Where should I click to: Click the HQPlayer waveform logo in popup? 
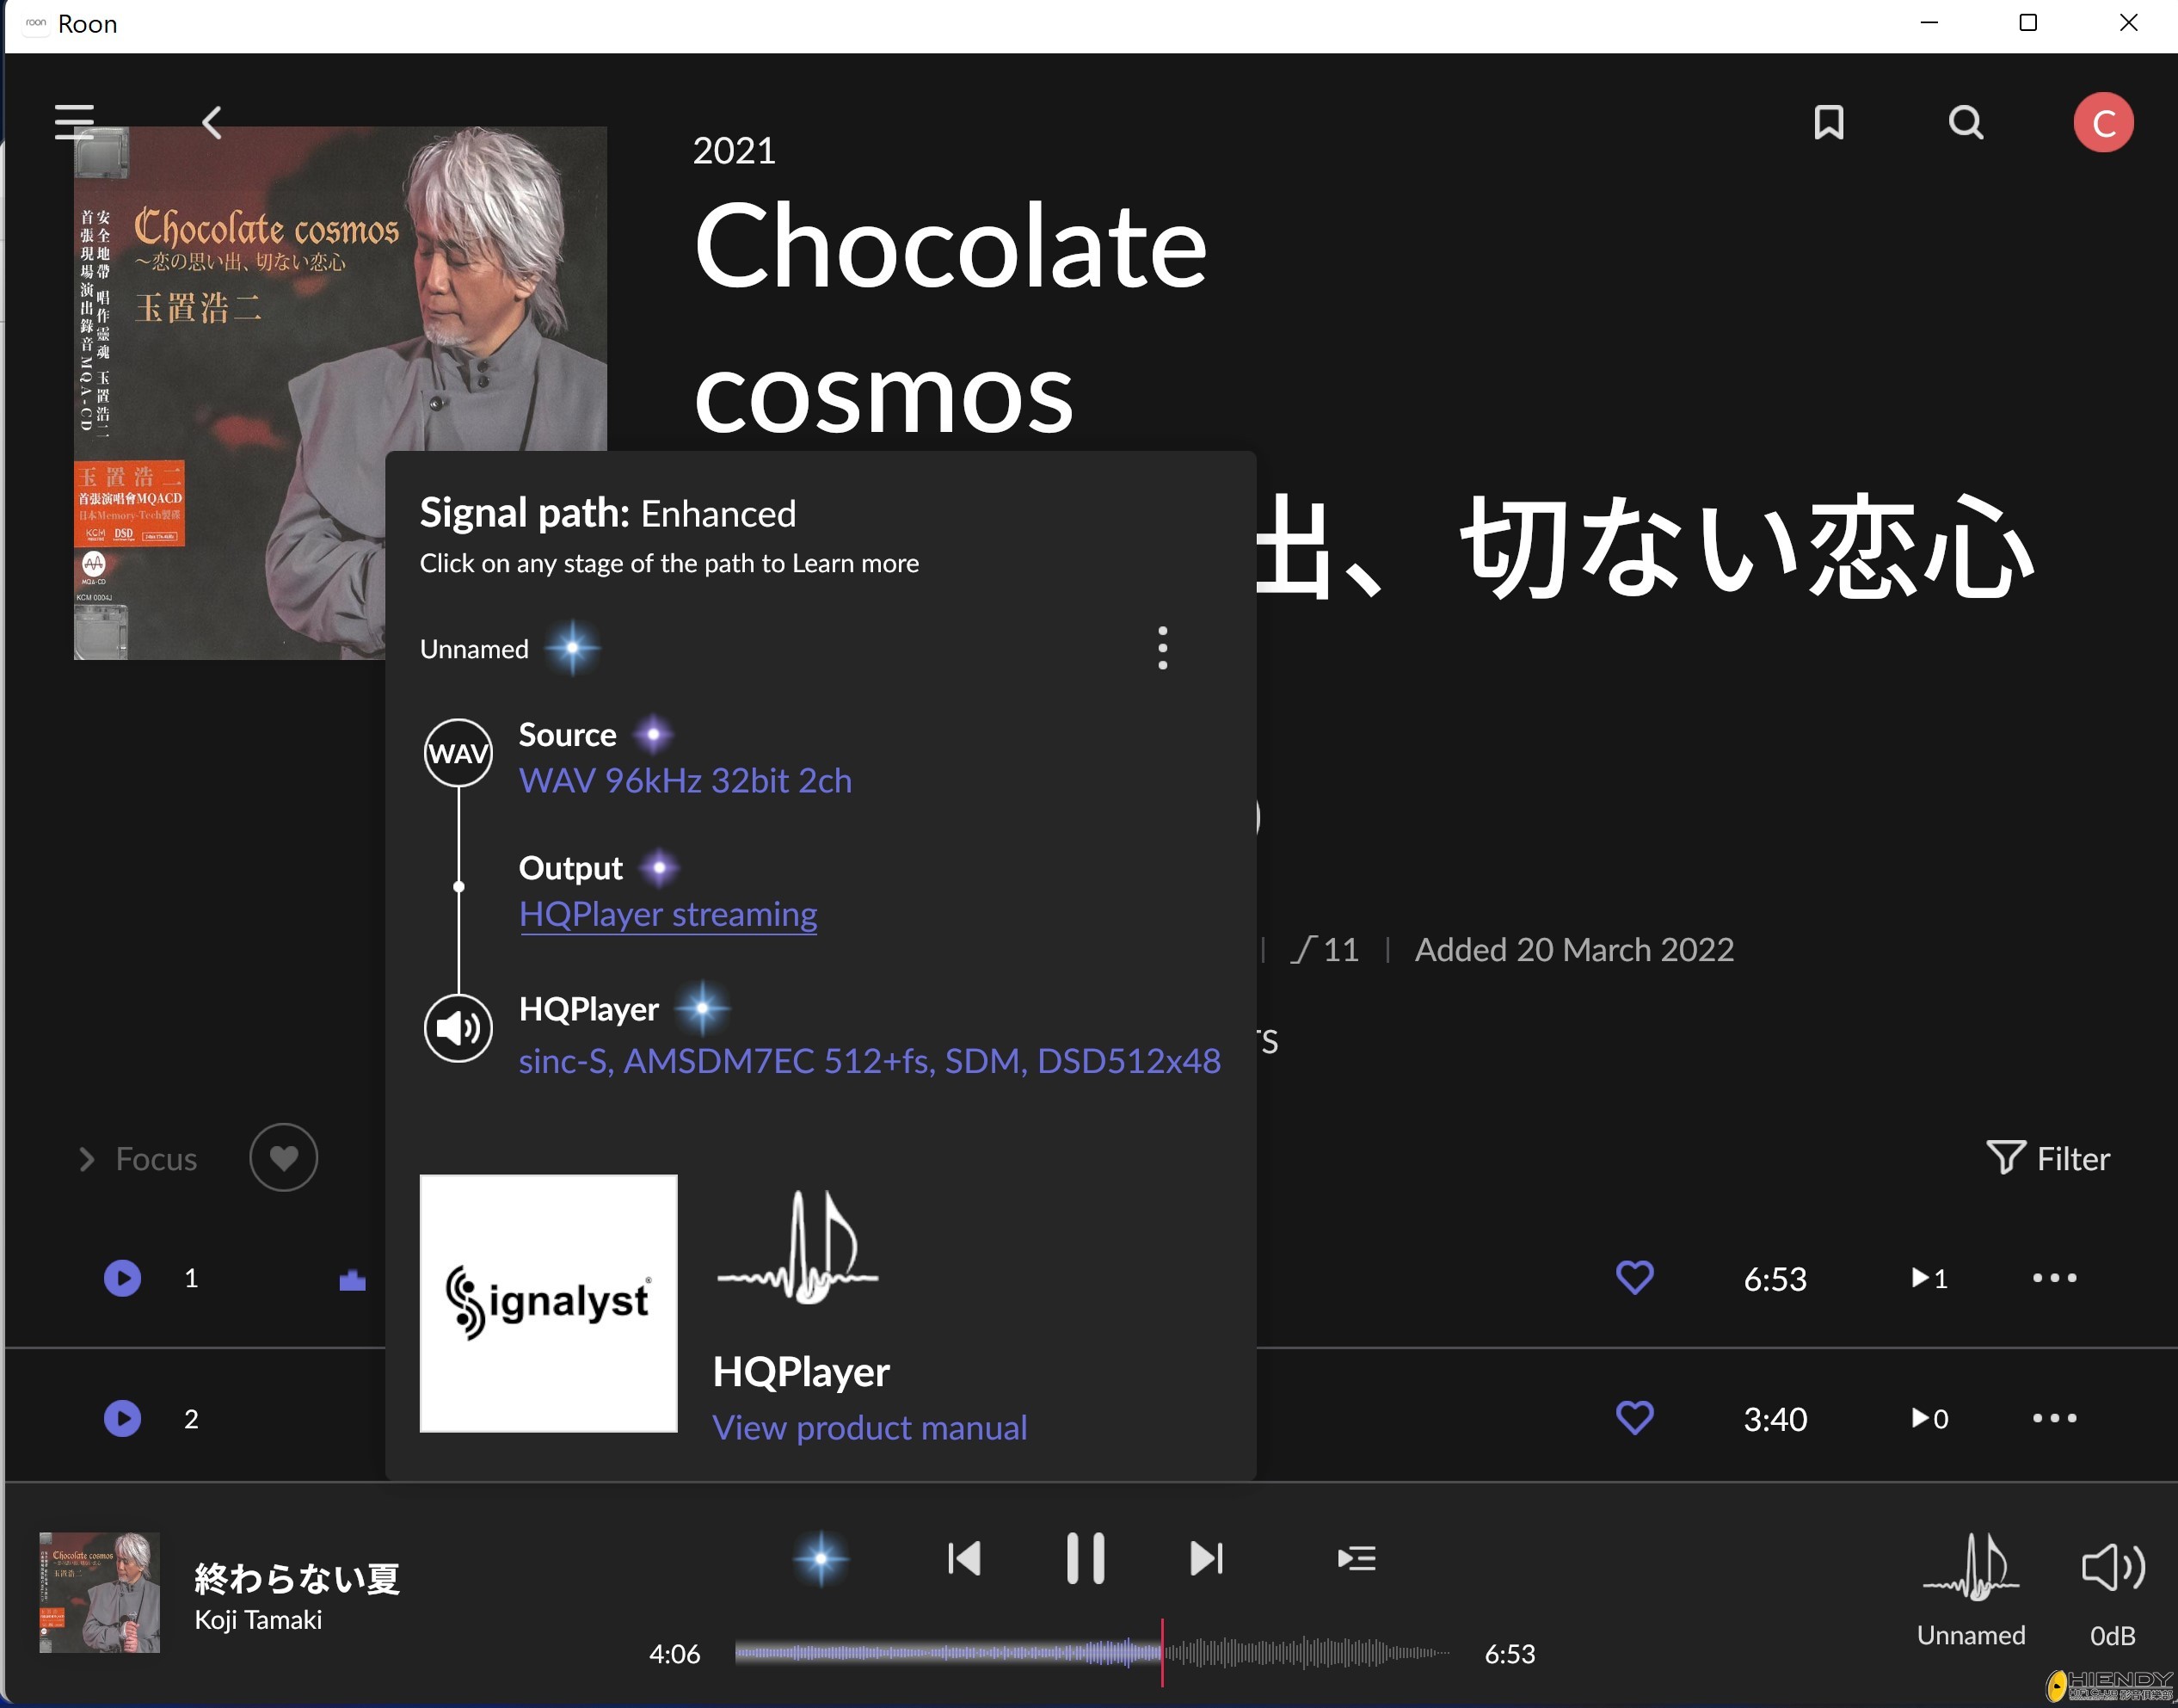click(797, 1248)
